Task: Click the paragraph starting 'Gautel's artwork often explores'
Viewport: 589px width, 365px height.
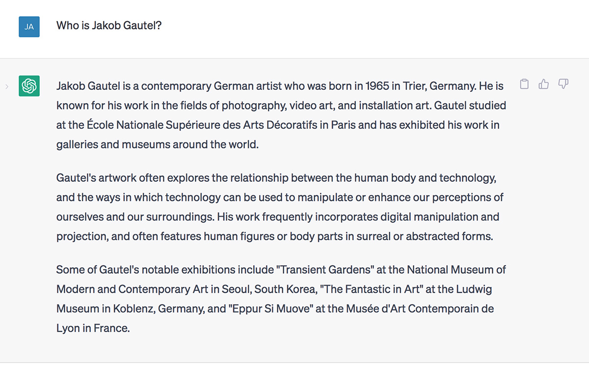Action: 280,207
